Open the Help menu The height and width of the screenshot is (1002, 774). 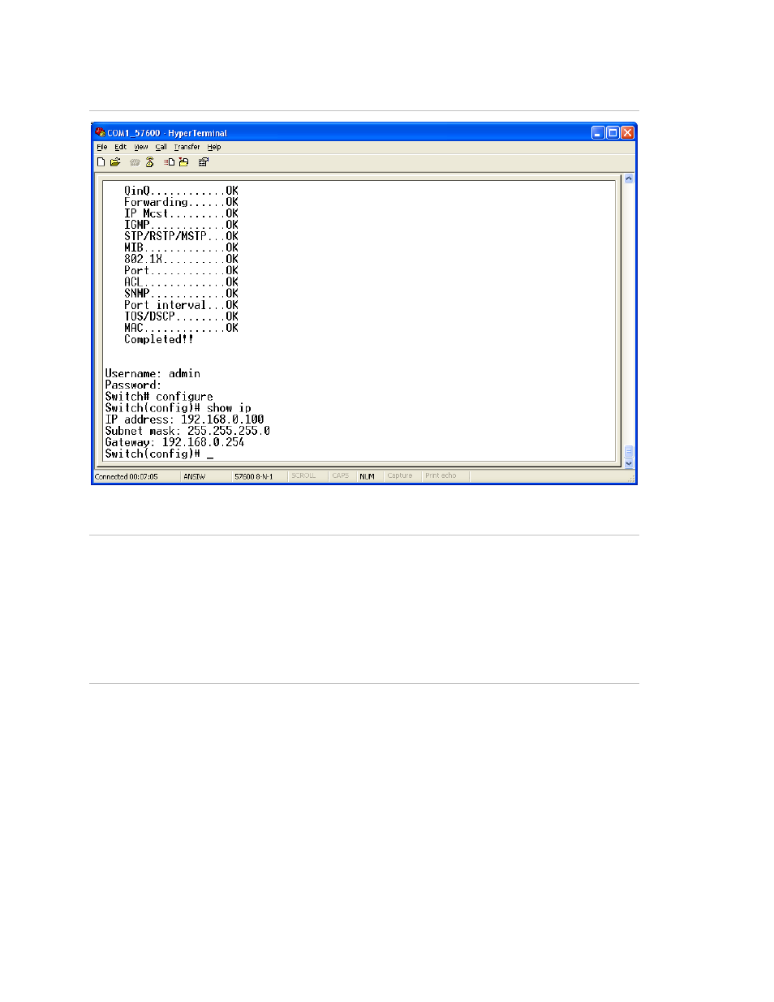[x=214, y=147]
